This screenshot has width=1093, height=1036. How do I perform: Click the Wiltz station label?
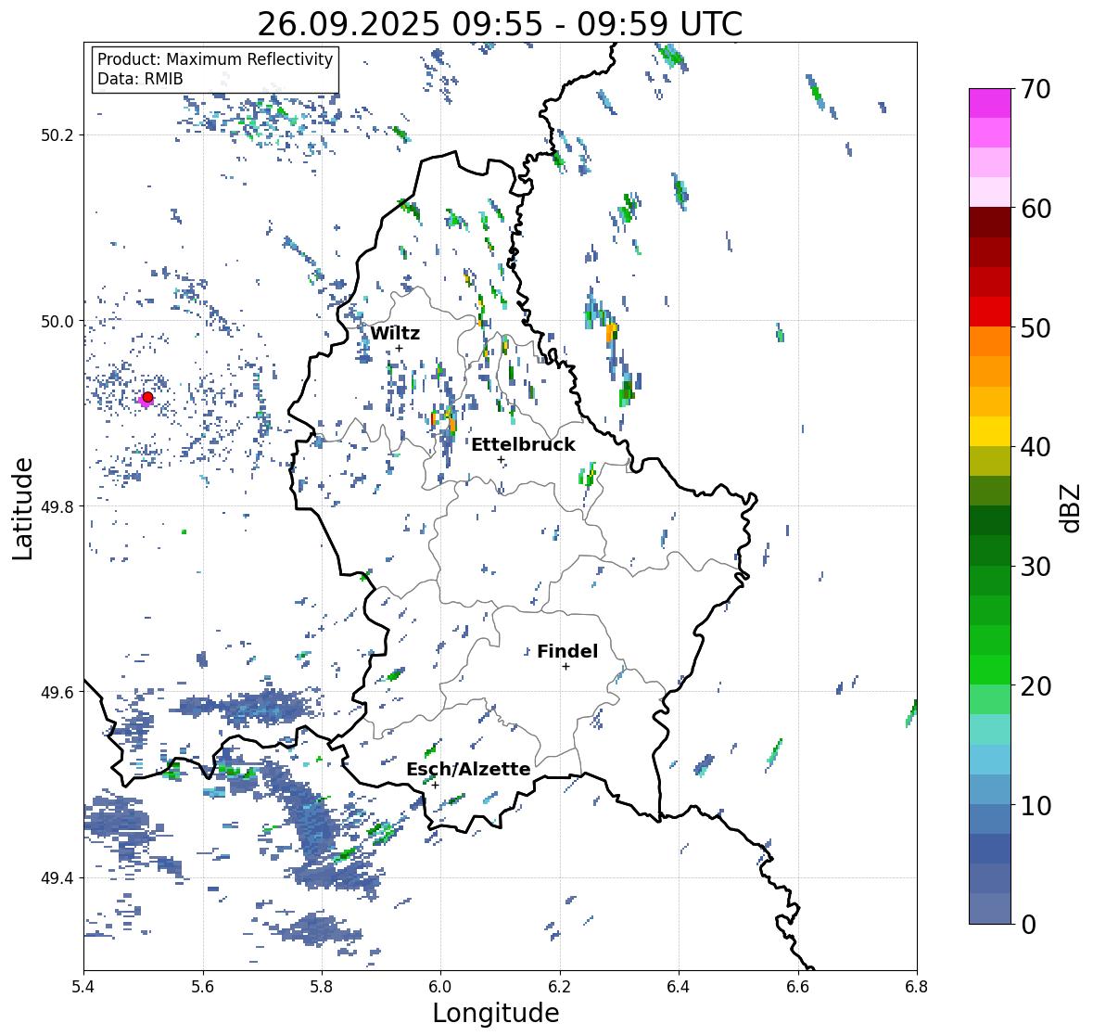(395, 333)
